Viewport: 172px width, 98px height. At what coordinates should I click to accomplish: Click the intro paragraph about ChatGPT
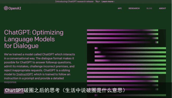[x=40, y=68]
